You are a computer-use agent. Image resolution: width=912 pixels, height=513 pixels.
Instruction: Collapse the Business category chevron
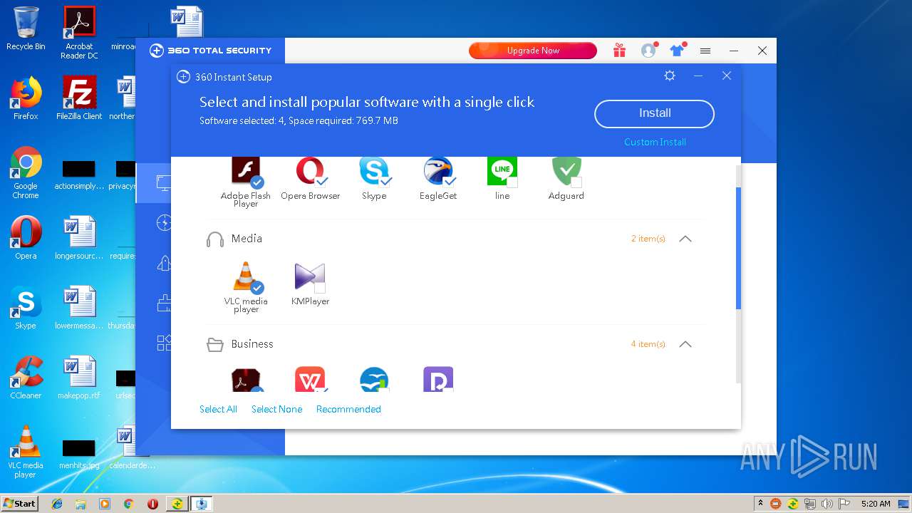click(685, 344)
